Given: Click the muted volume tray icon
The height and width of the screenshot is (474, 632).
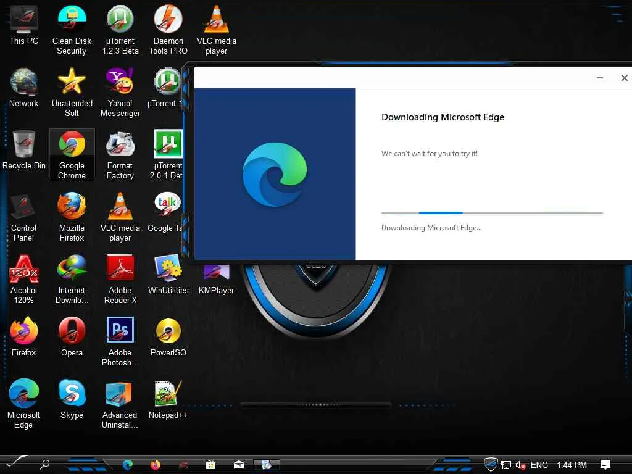Looking at the screenshot, I should point(520,465).
